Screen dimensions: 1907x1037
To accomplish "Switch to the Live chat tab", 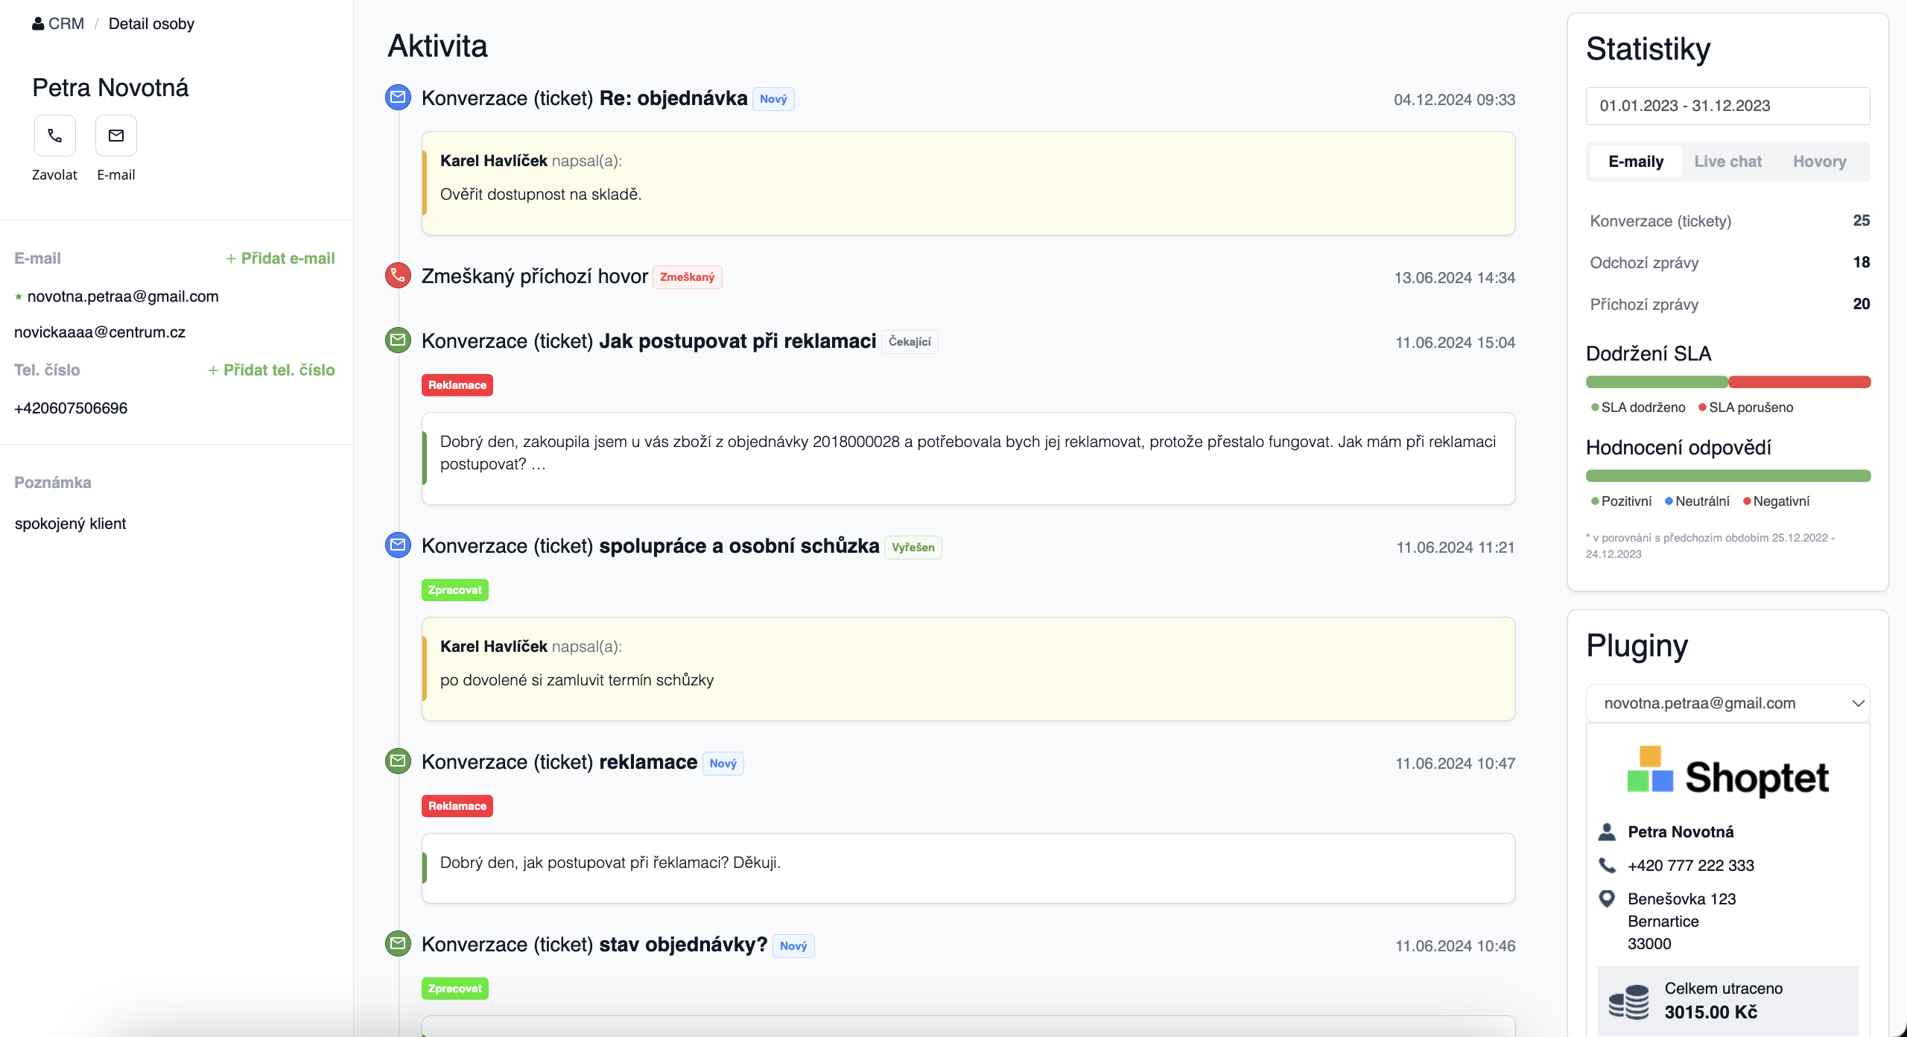I will (1727, 162).
